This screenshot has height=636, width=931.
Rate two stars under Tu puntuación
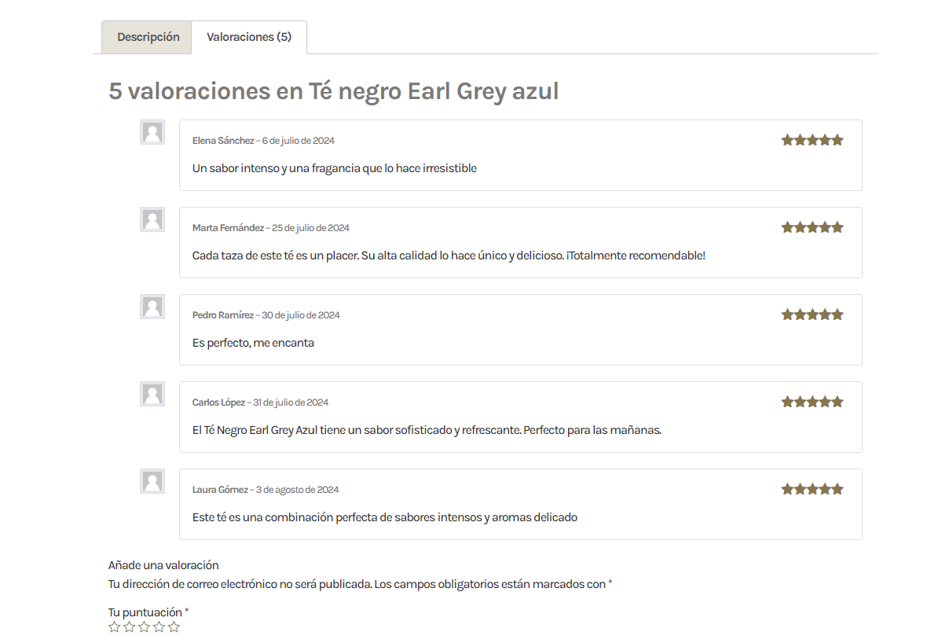tap(130, 627)
